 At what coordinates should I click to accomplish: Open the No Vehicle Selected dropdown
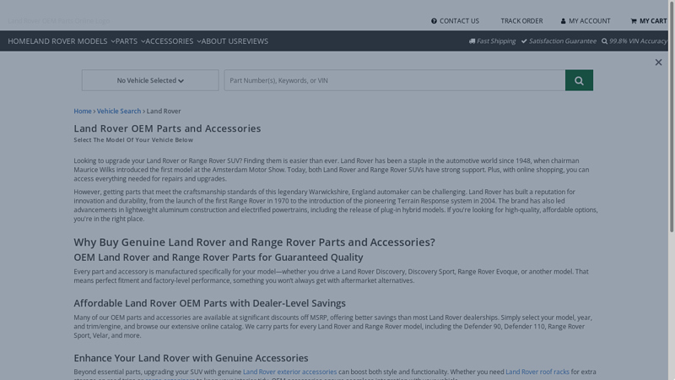tap(150, 80)
